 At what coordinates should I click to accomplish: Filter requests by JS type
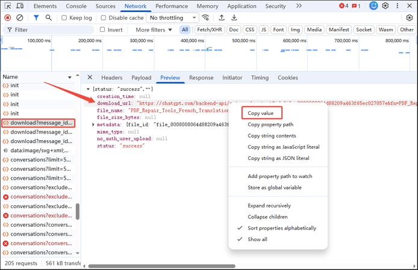pos(264,29)
